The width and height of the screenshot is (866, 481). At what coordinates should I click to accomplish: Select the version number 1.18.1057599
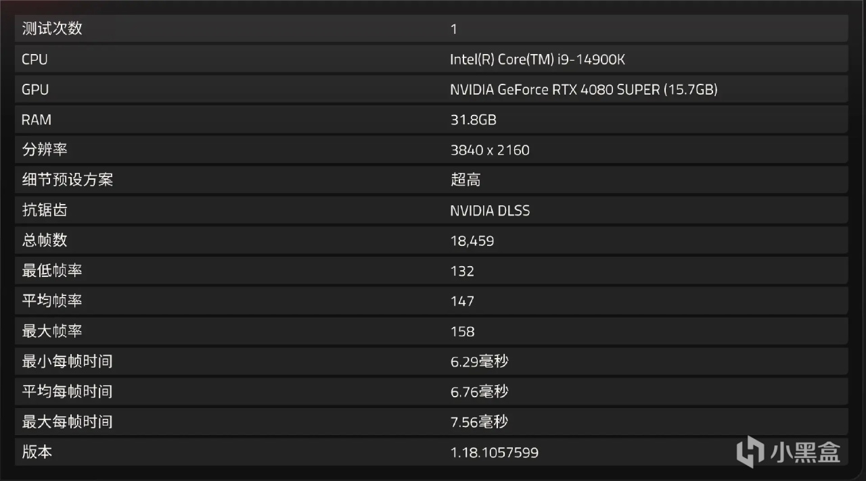(x=495, y=453)
